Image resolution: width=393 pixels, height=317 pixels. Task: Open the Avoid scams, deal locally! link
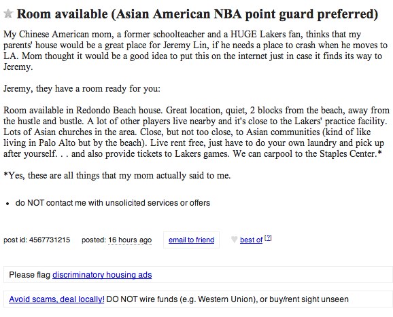[56, 299]
